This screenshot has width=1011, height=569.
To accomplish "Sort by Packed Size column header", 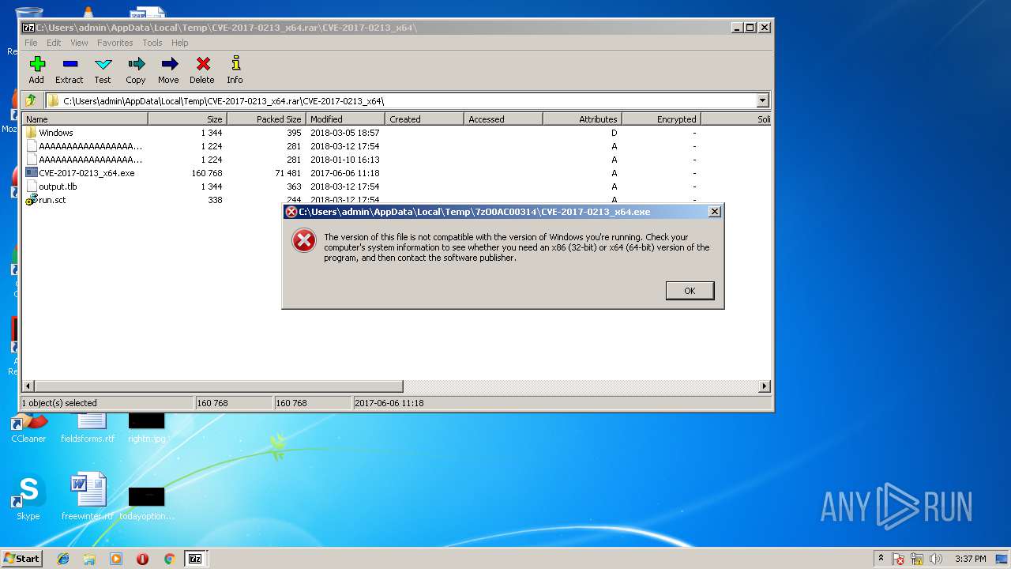I will click(x=266, y=119).
